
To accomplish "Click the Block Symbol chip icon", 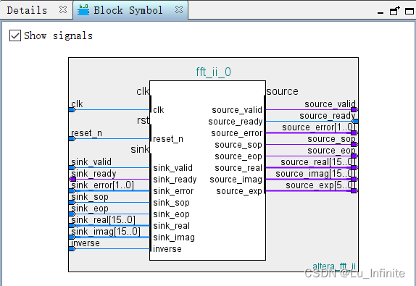I will coord(83,10).
